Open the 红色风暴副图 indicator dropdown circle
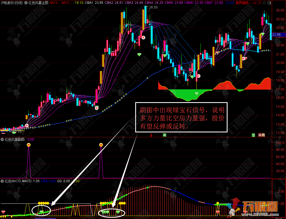The height and width of the screenshot is (219, 286). pyautogui.click(x=2, y=139)
